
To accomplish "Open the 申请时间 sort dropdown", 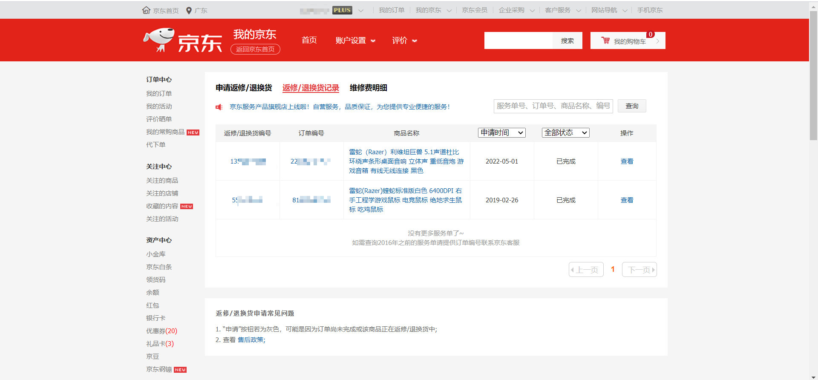I will (x=502, y=133).
